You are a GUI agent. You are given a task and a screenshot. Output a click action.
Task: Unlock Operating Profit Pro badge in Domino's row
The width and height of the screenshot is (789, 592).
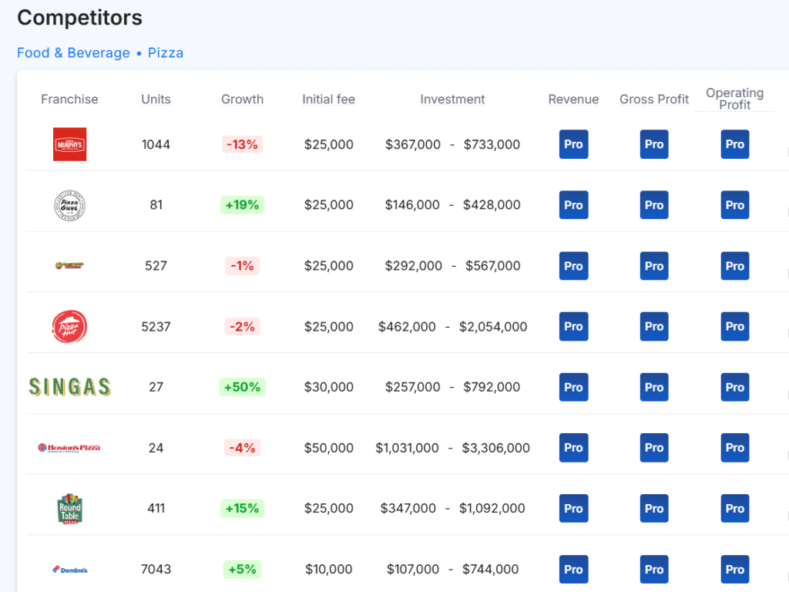[x=734, y=570]
